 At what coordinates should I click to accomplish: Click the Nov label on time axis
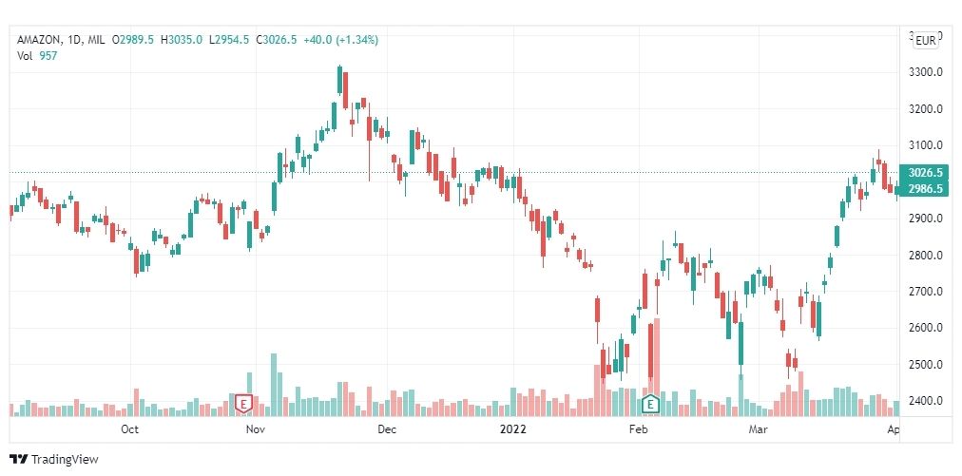(255, 429)
